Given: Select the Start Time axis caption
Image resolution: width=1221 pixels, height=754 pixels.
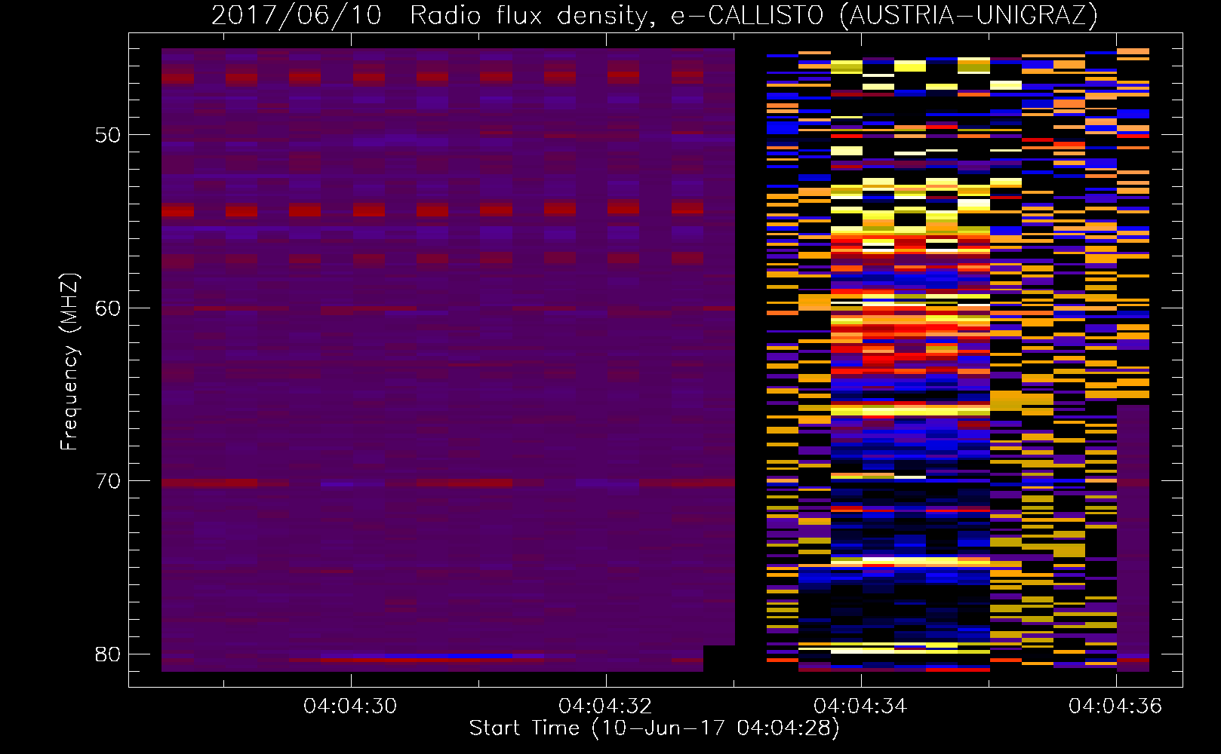Looking at the screenshot, I should pos(654,729).
